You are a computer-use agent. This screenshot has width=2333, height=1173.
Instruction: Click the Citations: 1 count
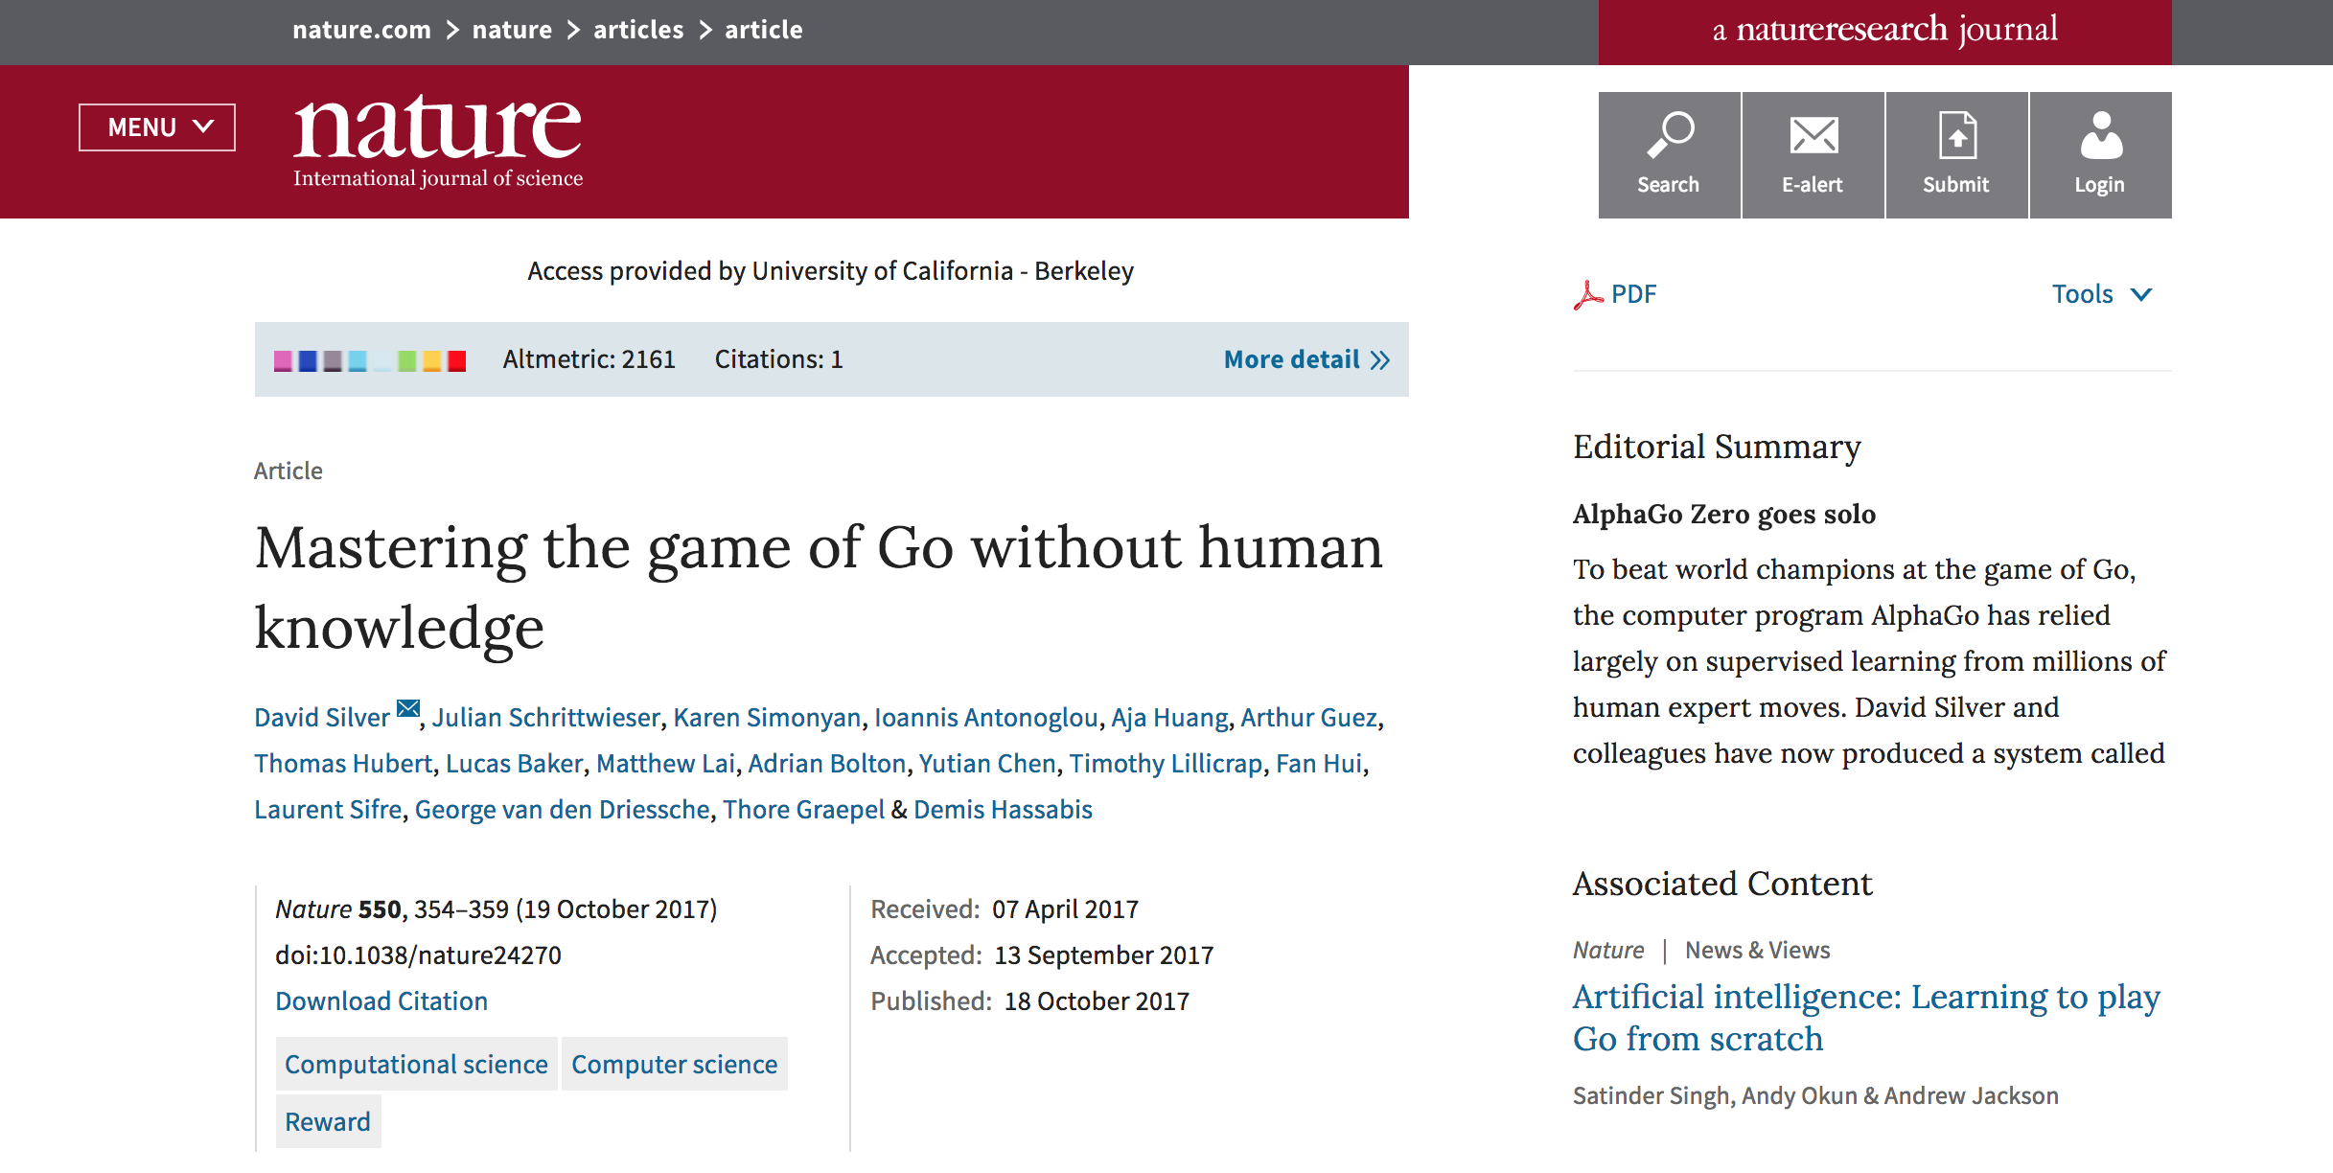(x=779, y=359)
